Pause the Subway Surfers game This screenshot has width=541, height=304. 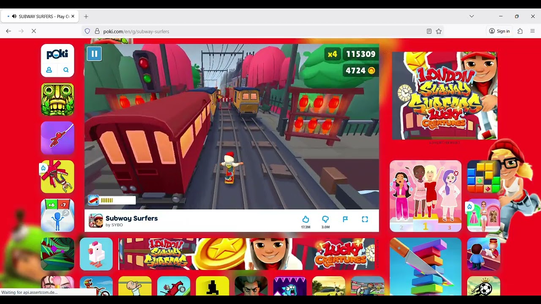94,54
